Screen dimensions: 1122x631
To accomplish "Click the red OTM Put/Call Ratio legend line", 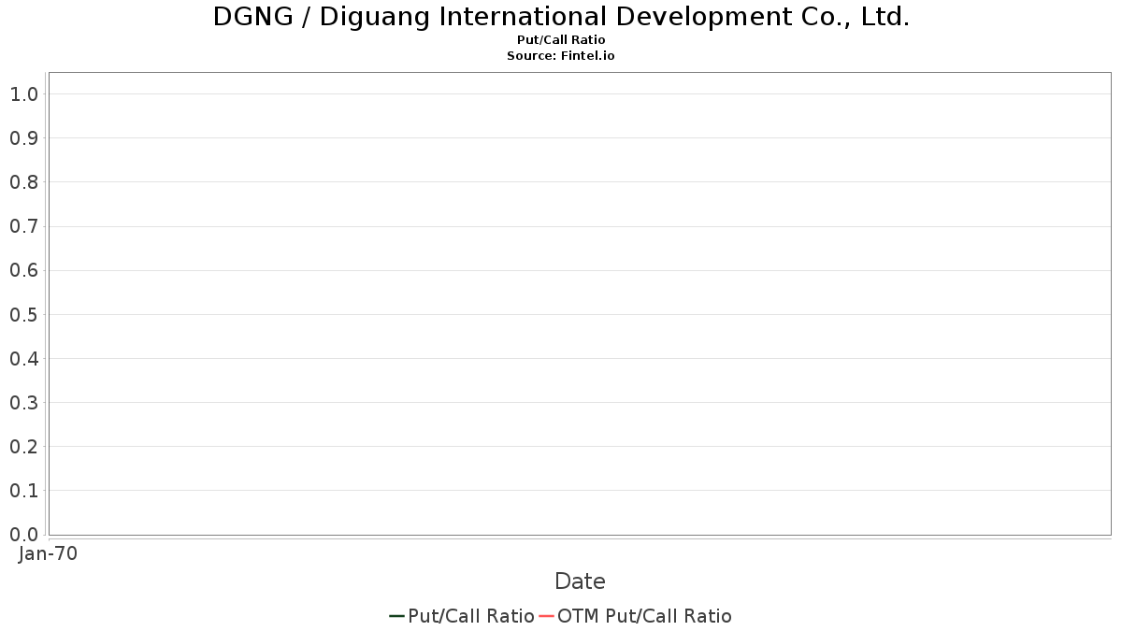I will coord(546,616).
